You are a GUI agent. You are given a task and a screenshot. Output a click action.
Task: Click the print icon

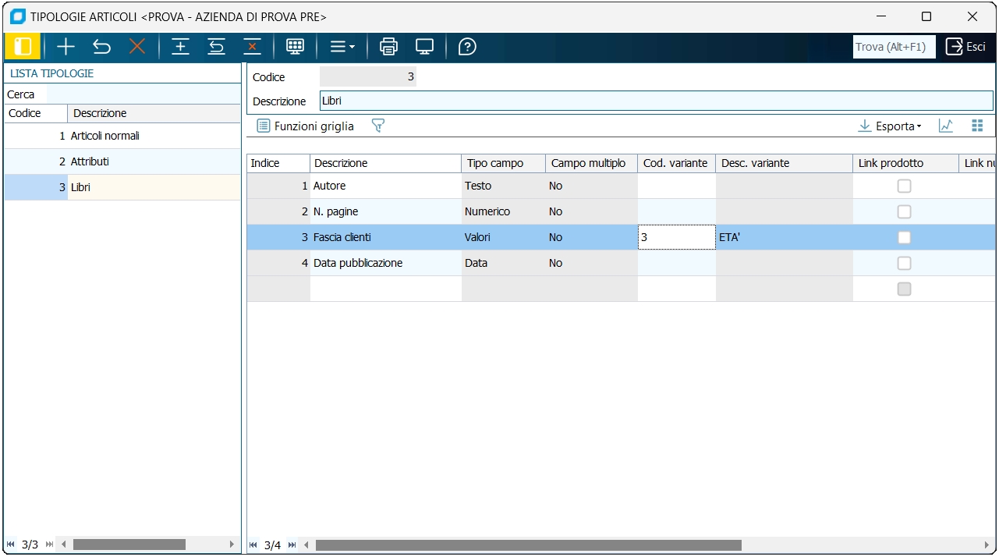[x=388, y=47]
